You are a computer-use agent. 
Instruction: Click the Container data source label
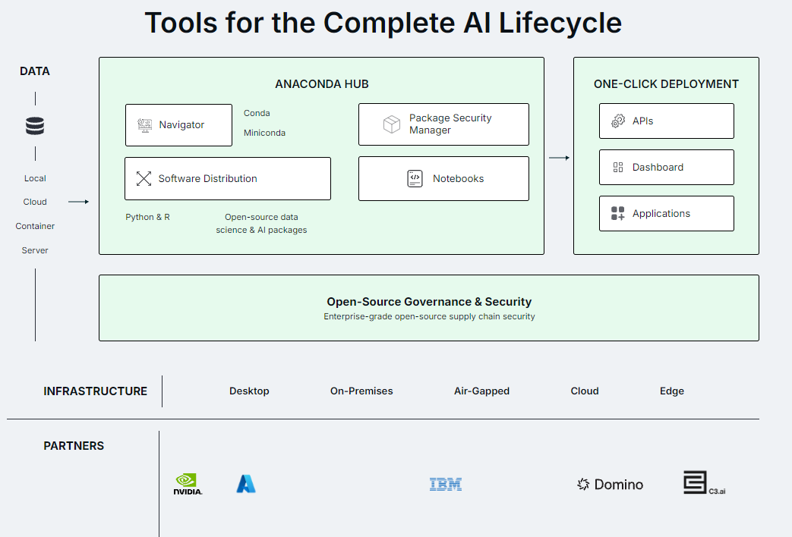35,226
